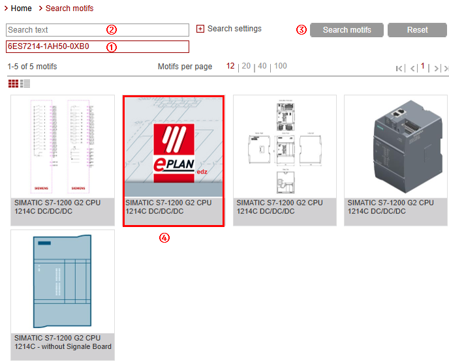
Task: Go to first page arrow
Action: point(399,68)
